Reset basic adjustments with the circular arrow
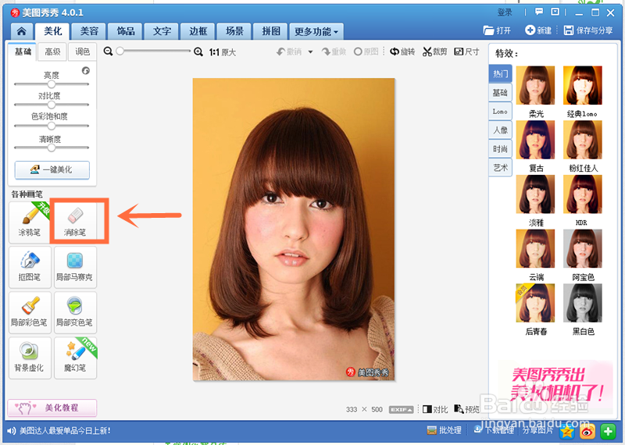The image size is (625, 445). coord(86,70)
